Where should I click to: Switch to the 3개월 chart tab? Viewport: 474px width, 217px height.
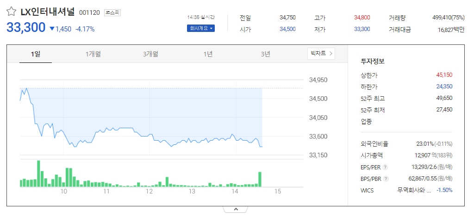click(x=150, y=54)
